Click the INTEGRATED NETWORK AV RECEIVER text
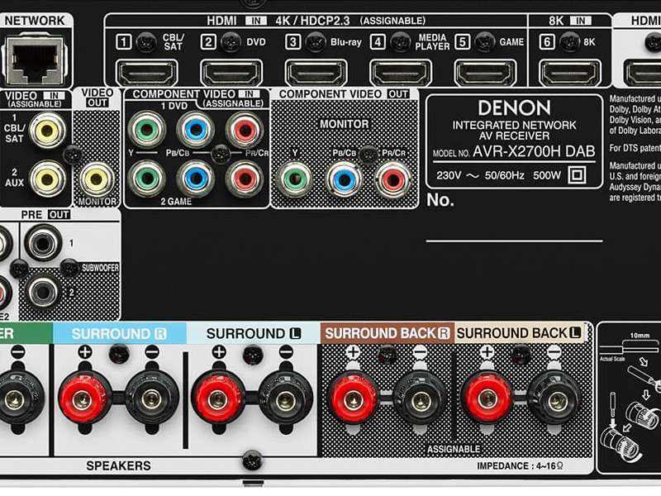 pos(514,131)
